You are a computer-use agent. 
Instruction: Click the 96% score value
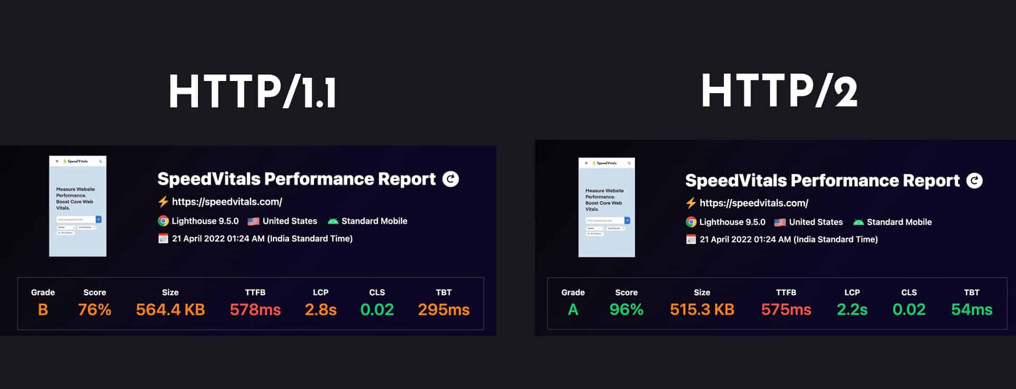pyautogui.click(x=627, y=310)
